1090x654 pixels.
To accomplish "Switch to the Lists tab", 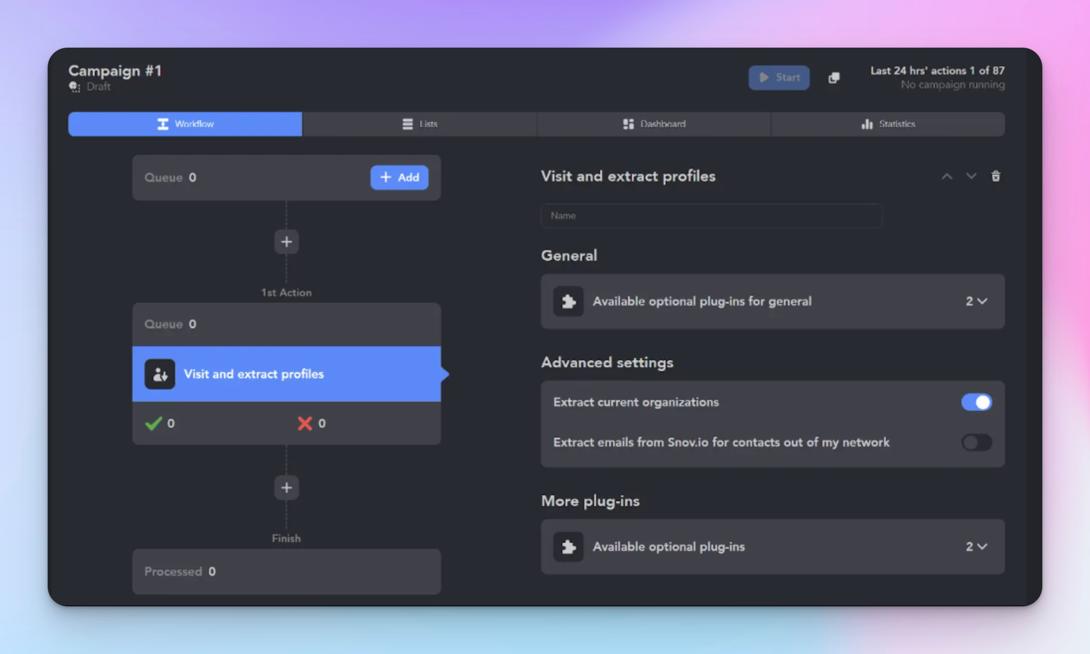I will tap(419, 124).
